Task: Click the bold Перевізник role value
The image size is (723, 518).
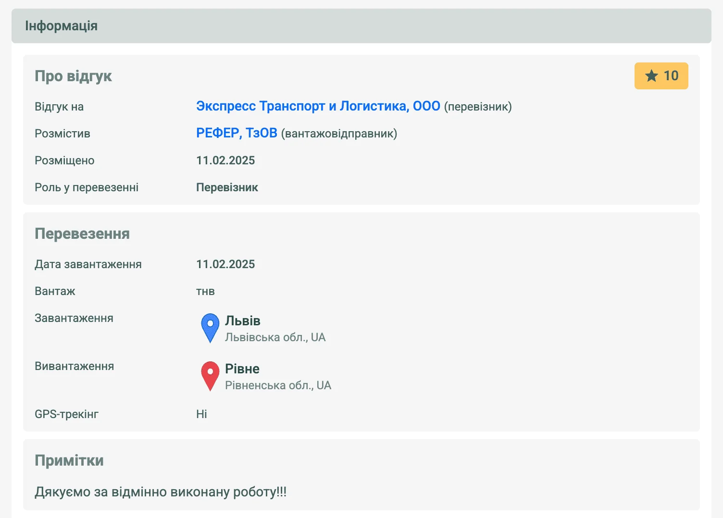Action: 227,187
